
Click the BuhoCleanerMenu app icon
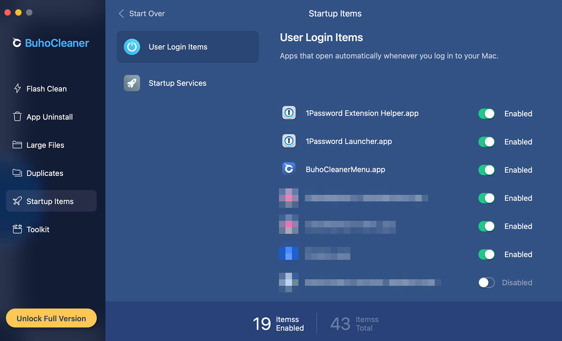(289, 169)
